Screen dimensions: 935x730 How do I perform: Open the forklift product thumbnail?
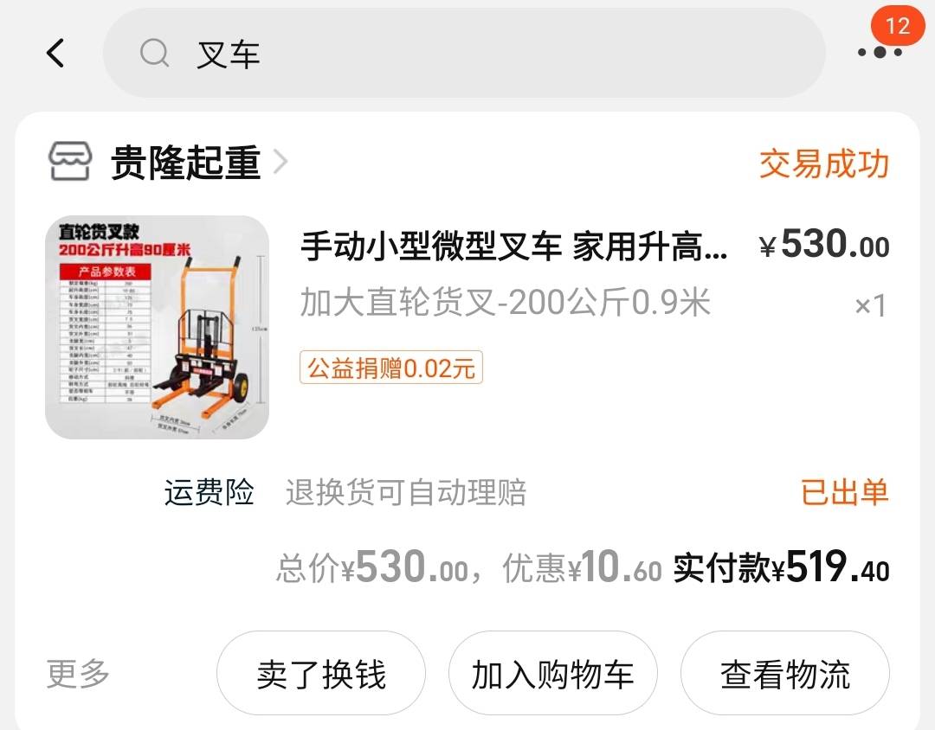pyautogui.click(x=157, y=327)
